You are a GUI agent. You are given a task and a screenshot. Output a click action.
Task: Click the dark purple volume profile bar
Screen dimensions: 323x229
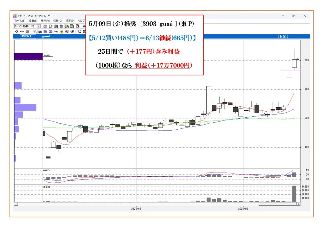click(x=28, y=56)
